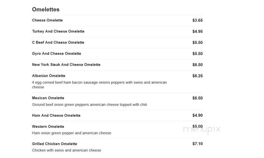Open C Beef And Cheese Omelette

pyautogui.click(x=58, y=42)
